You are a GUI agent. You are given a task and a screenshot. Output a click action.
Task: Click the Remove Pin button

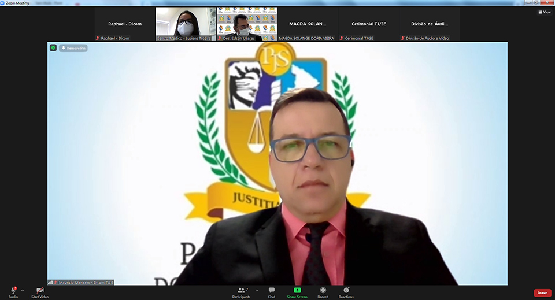(73, 48)
